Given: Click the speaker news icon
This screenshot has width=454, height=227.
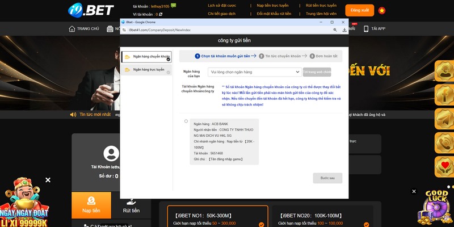Looking at the screenshot, I should pyautogui.click(x=73, y=115).
